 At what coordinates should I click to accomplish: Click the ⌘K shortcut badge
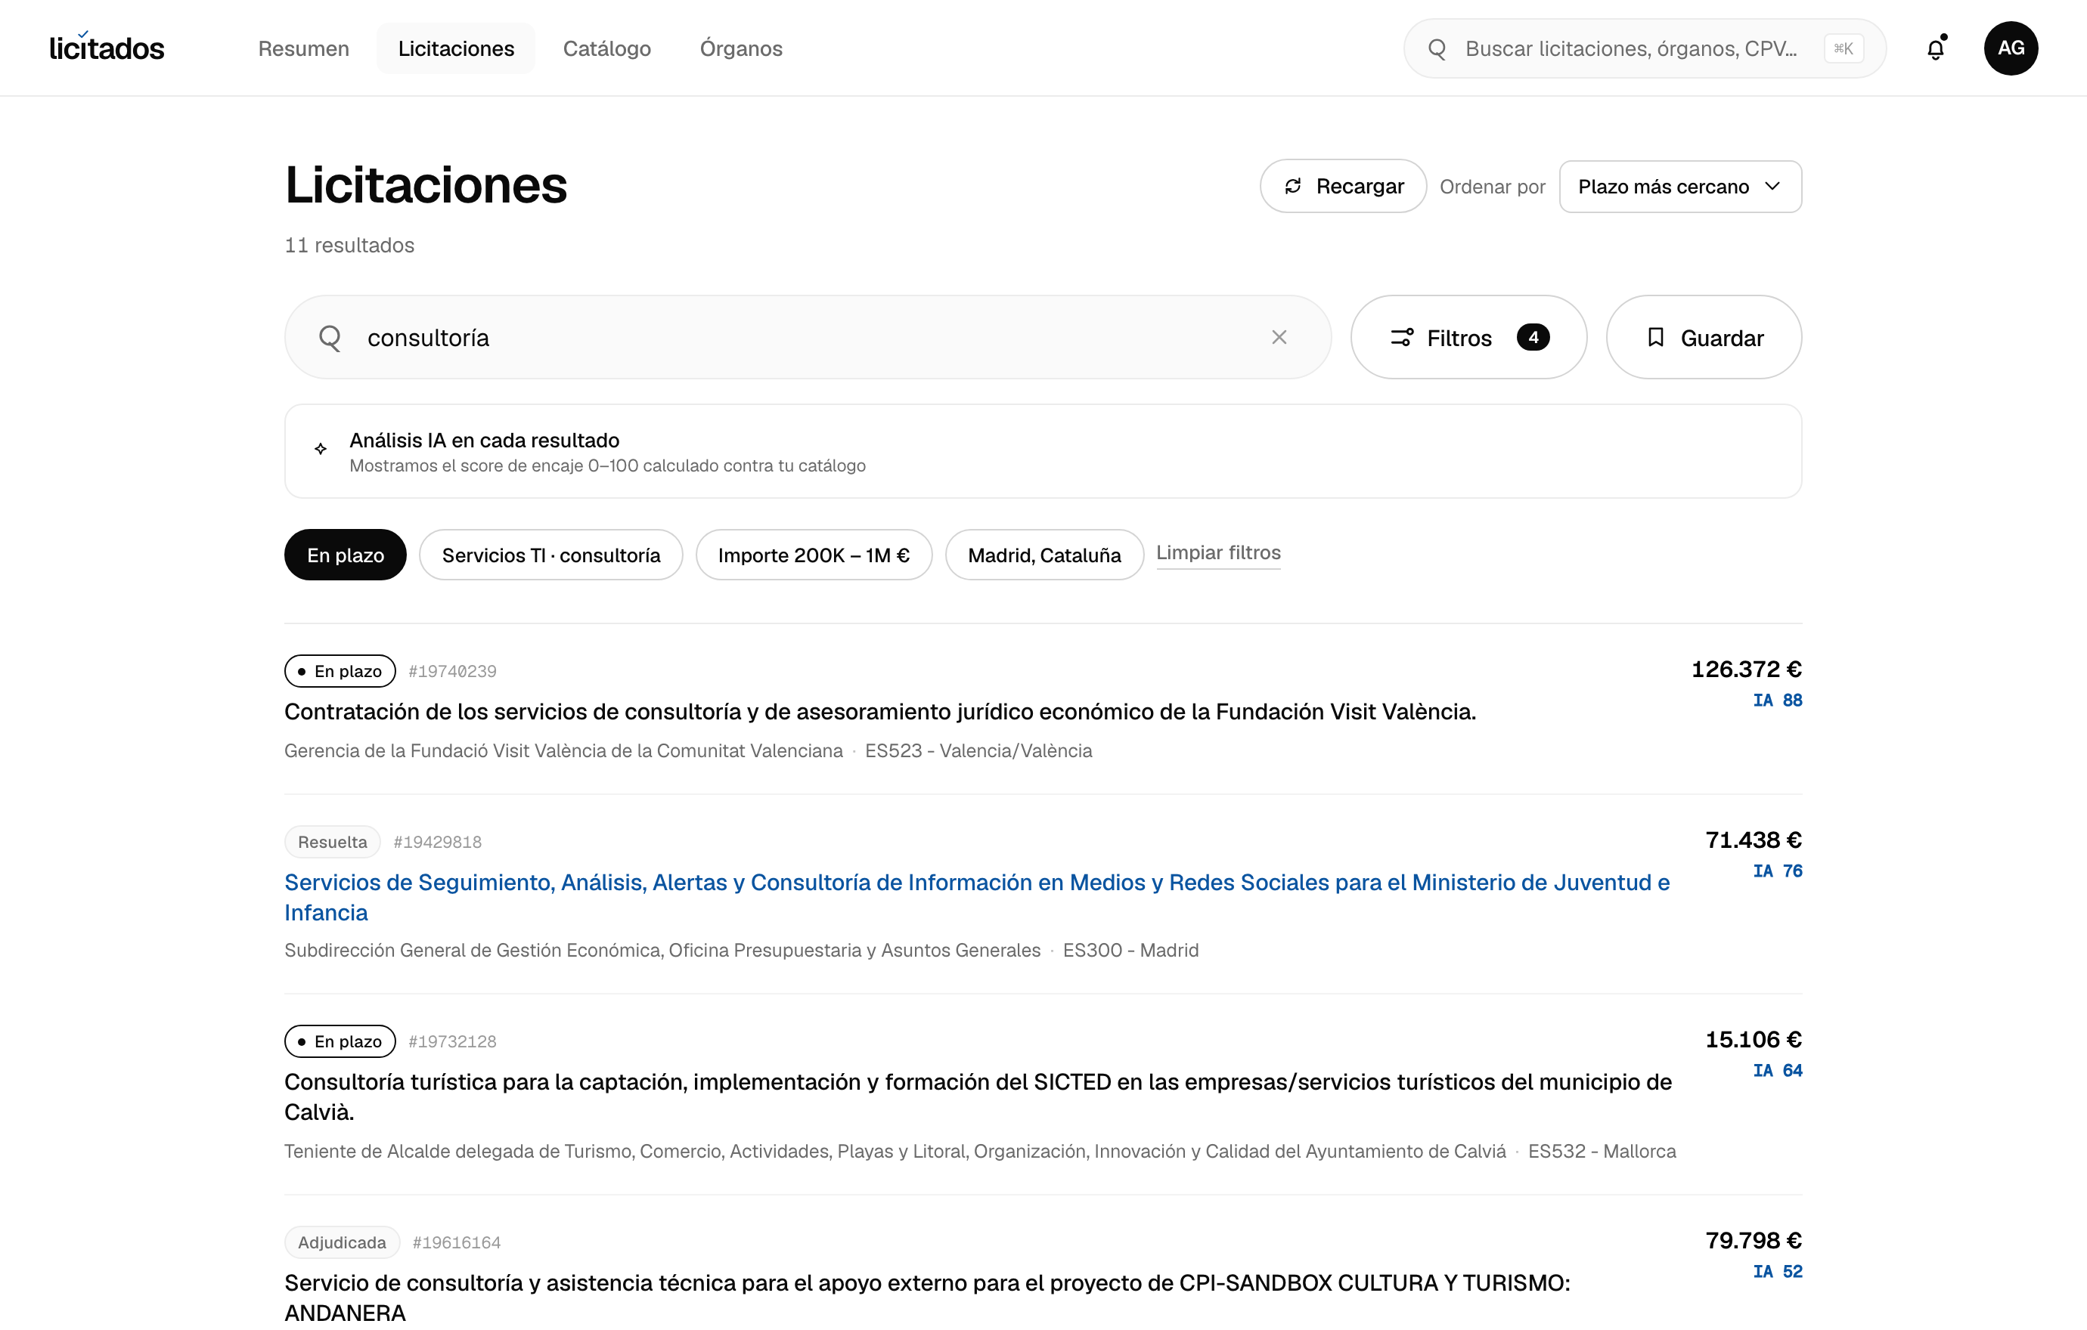[x=1844, y=48]
